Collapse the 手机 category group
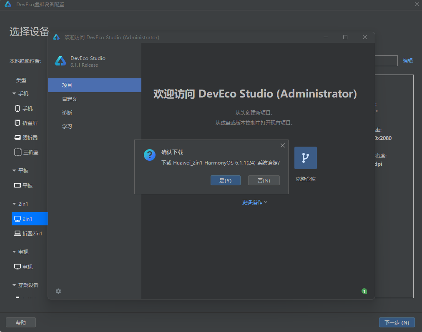The height and width of the screenshot is (332, 422). pos(14,94)
